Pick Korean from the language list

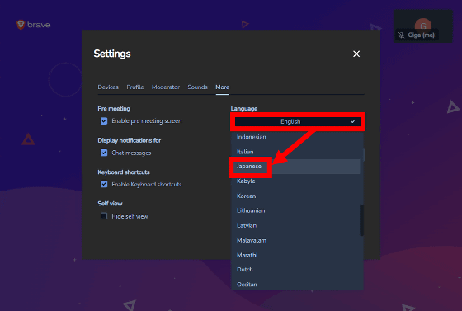pyautogui.click(x=295, y=196)
